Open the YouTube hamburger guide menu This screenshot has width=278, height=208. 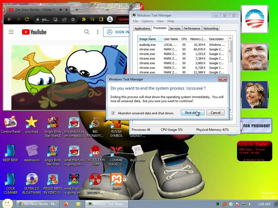point(11,32)
